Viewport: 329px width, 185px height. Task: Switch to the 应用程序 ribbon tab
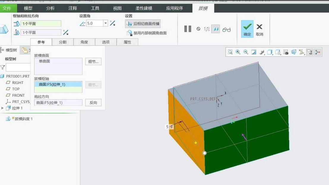click(x=175, y=8)
